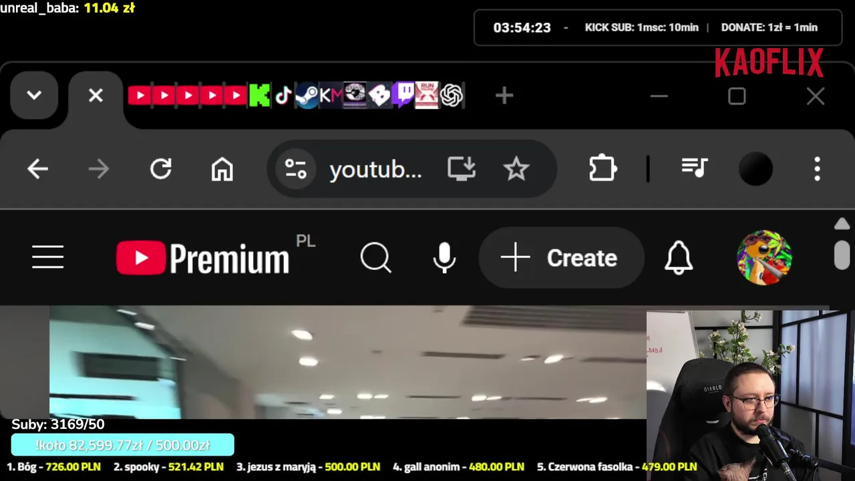Screen dimensions: 855x481
Task: Go to YouTube Premium home logo
Action: (x=203, y=258)
